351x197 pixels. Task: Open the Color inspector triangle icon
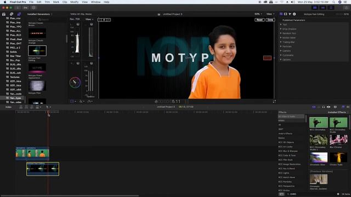290,14
